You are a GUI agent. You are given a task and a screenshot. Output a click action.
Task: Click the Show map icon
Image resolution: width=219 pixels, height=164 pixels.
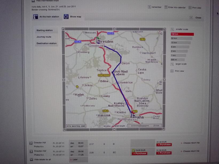point(66,17)
